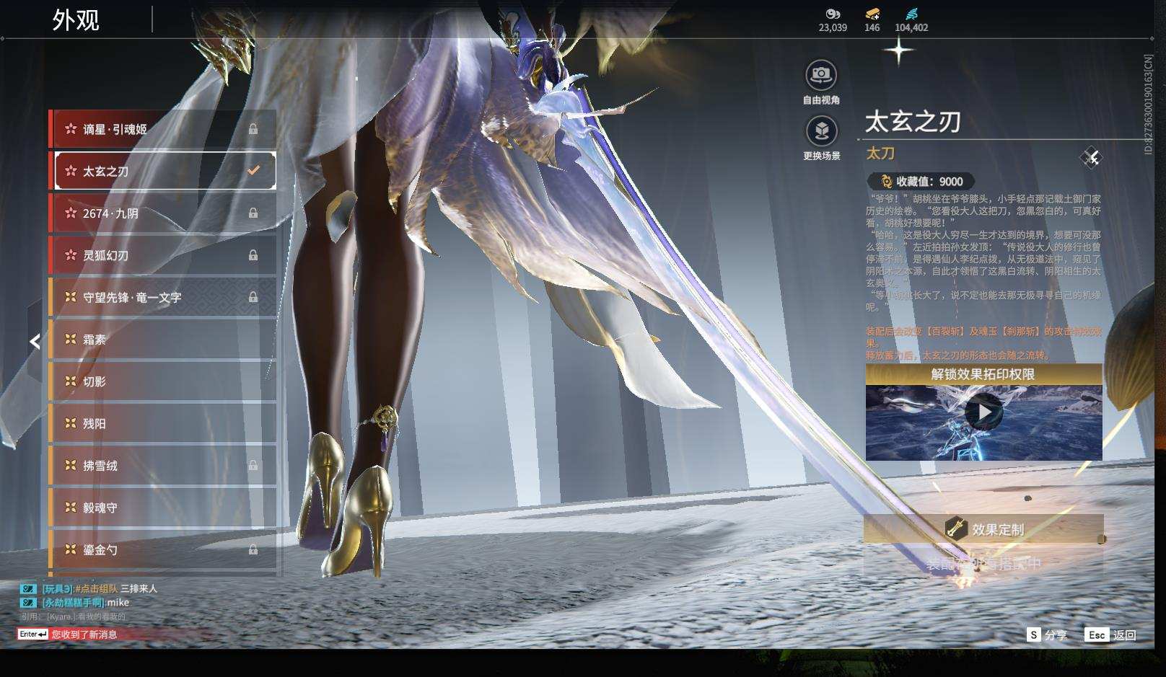Play the skin effect preview video
The width and height of the screenshot is (1166, 677).
pos(983,412)
